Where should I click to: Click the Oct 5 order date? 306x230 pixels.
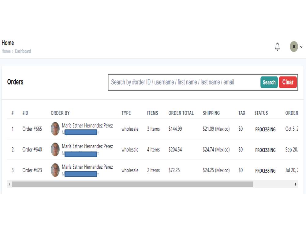coord(292,129)
